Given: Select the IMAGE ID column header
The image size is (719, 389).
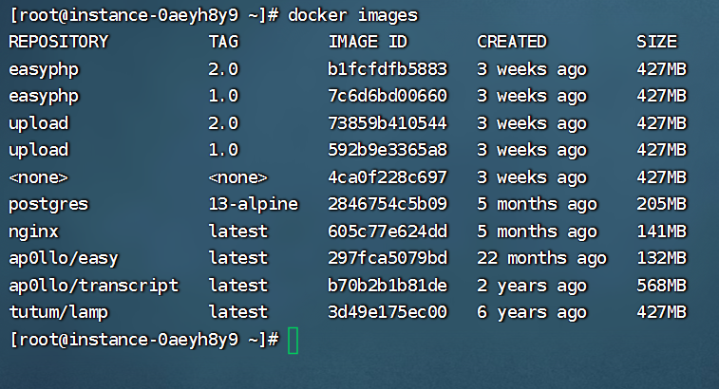Looking at the screenshot, I should click(368, 42).
